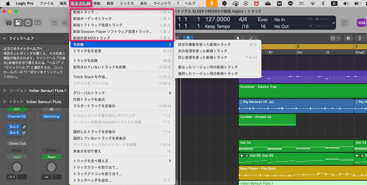Open the Wi-Fi status icon

pyautogui.click(x=312, y=4)
